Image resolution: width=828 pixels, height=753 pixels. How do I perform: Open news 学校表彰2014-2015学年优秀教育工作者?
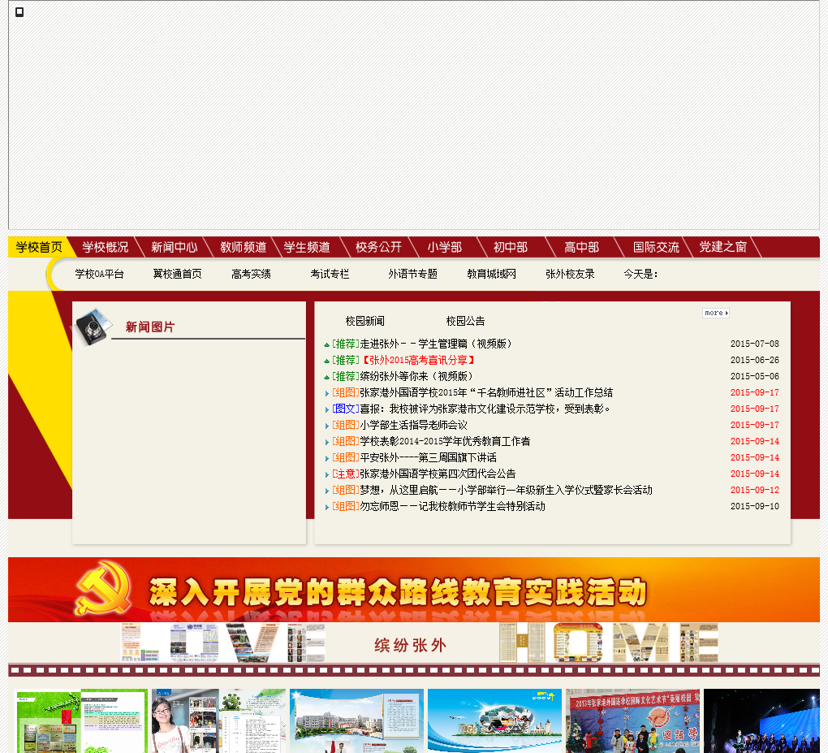click(x=445, y=441)
